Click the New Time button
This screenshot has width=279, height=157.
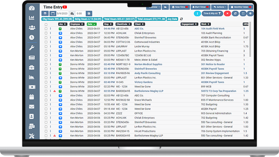pos(180,7)
